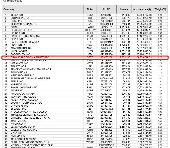Viewport: 170px width, 148px height.
Task: Click the CRWD ticker cell
Action: click(90, 118)
